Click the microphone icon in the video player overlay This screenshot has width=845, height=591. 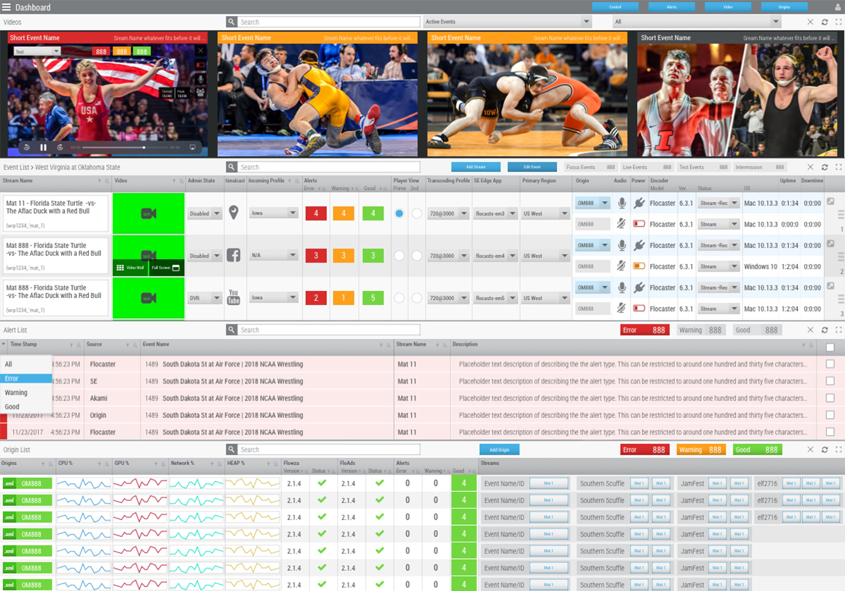click(201, 78)
